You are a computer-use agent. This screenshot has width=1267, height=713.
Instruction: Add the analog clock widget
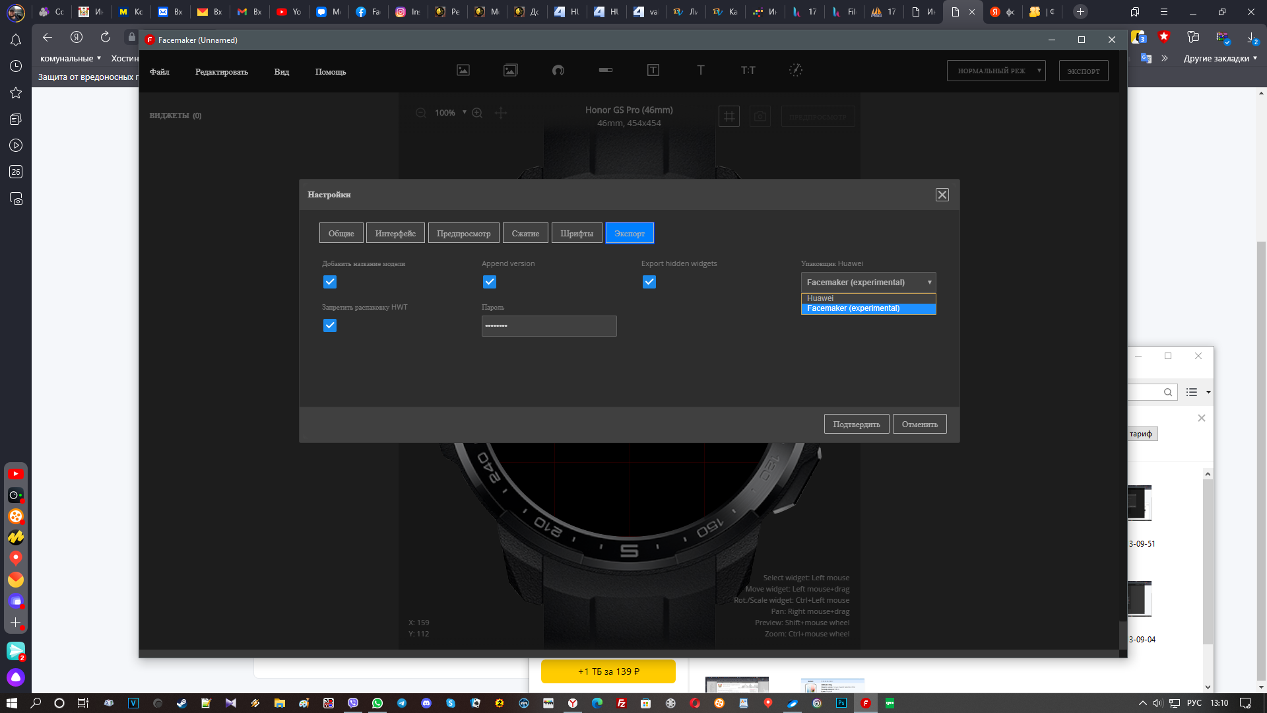(x=796, y=70)
